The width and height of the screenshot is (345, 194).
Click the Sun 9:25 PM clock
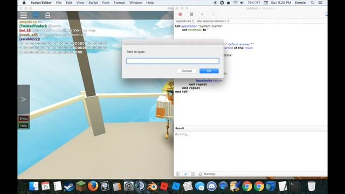(x=281, y=3)
